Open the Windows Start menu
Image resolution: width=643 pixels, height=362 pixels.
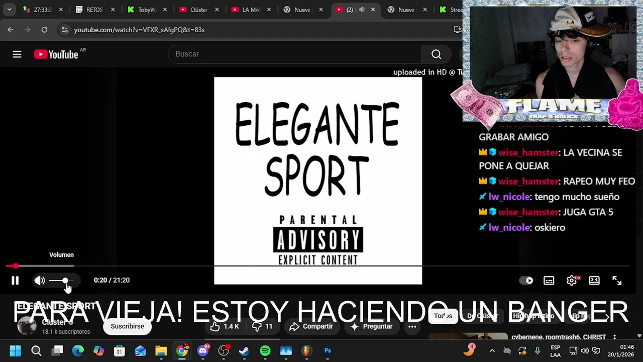pos(15,350)
